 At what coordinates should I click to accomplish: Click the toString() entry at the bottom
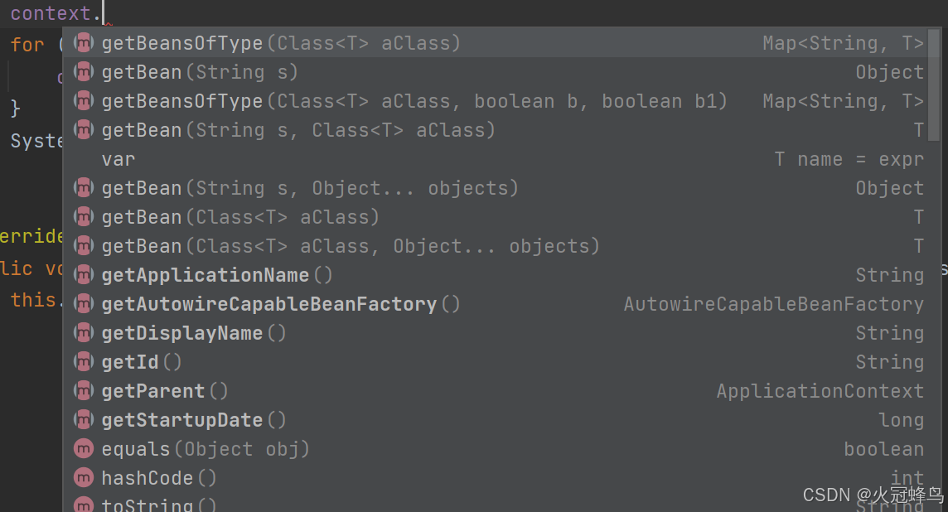(157, 504)
